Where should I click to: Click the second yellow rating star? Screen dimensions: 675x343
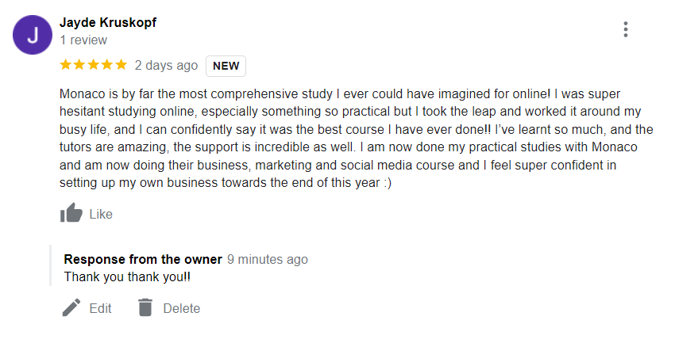79,65
